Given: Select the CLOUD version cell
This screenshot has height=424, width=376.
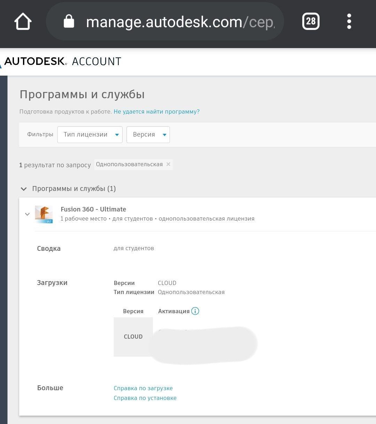Looking at the screenshot, I should [133, 337].
